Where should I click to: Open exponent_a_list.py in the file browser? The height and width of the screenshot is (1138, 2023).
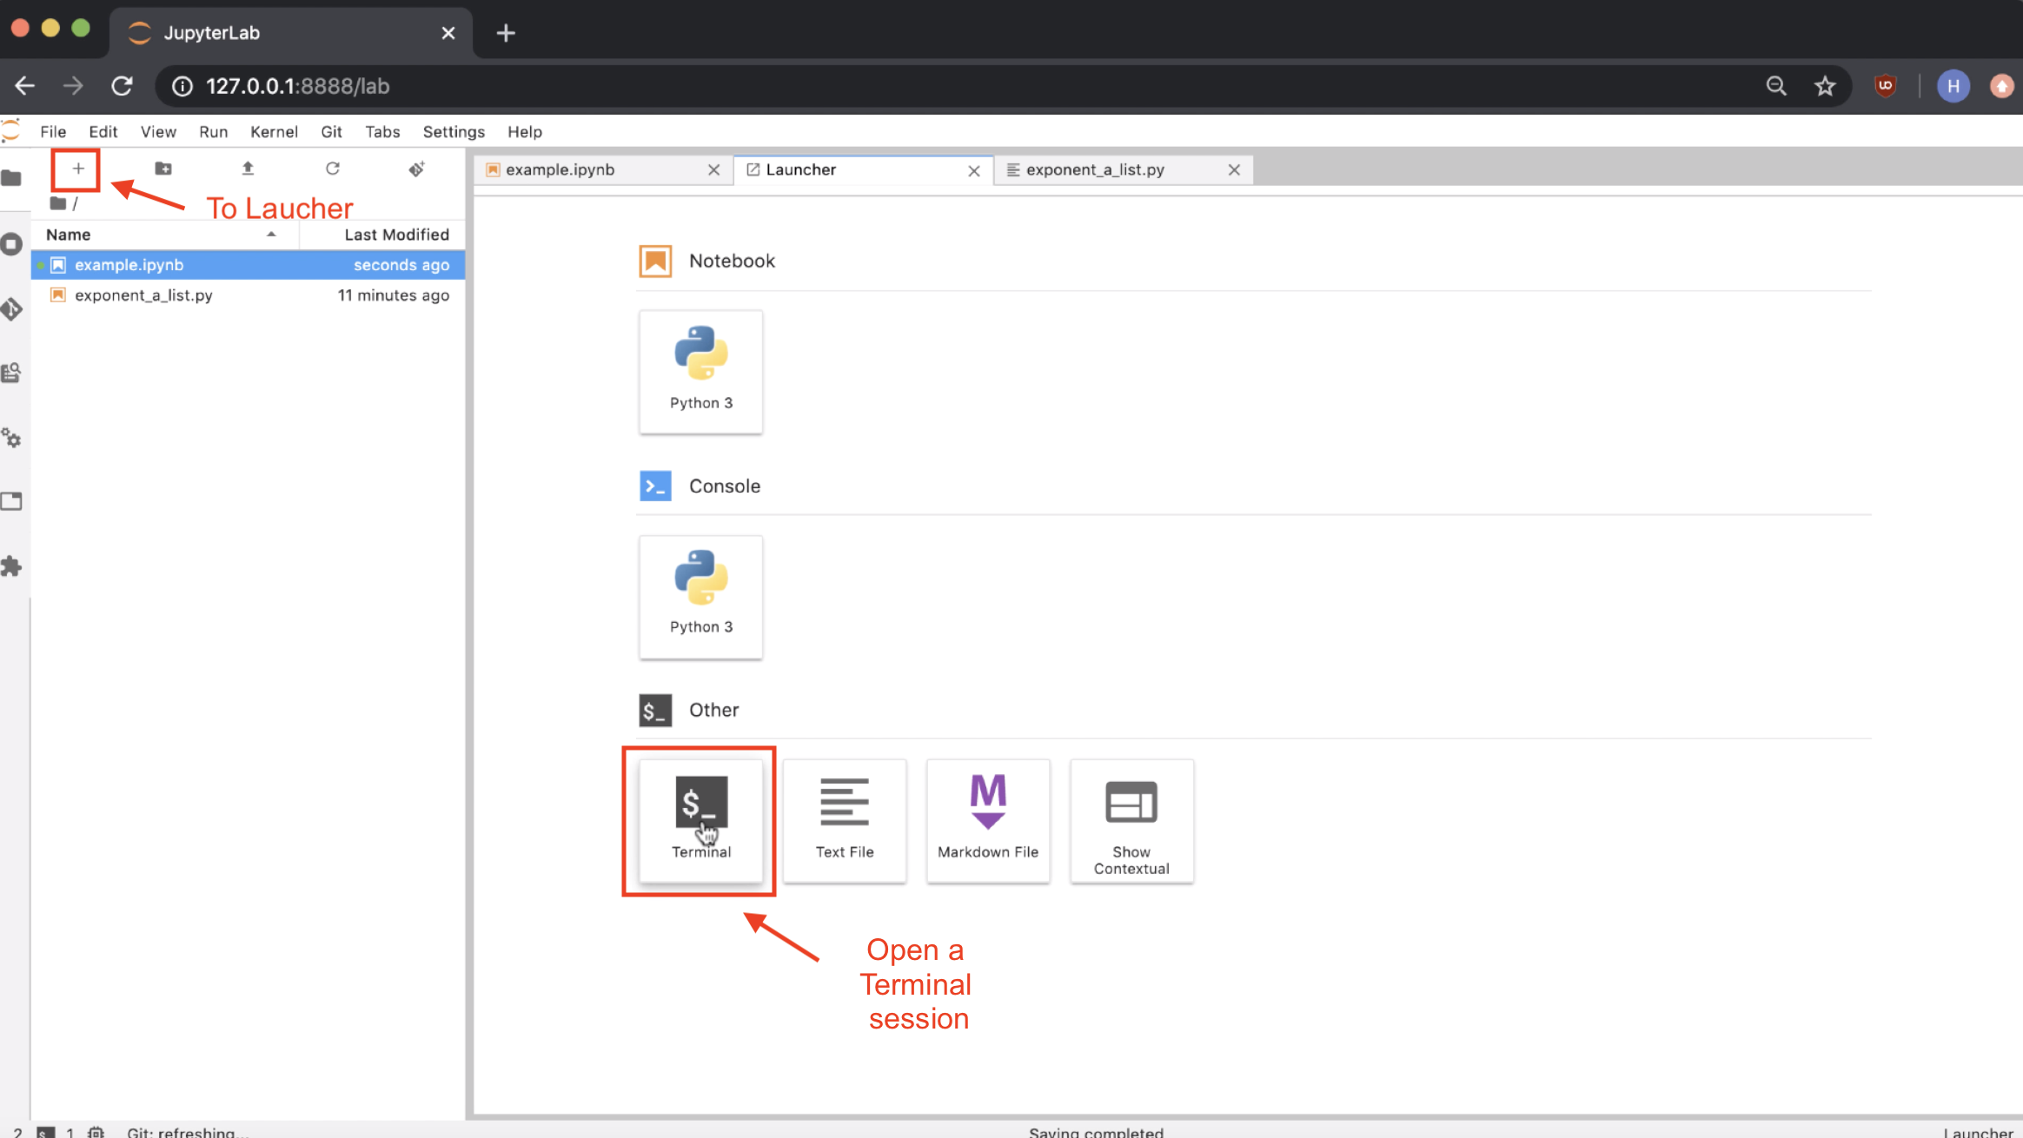coord(143,295)
